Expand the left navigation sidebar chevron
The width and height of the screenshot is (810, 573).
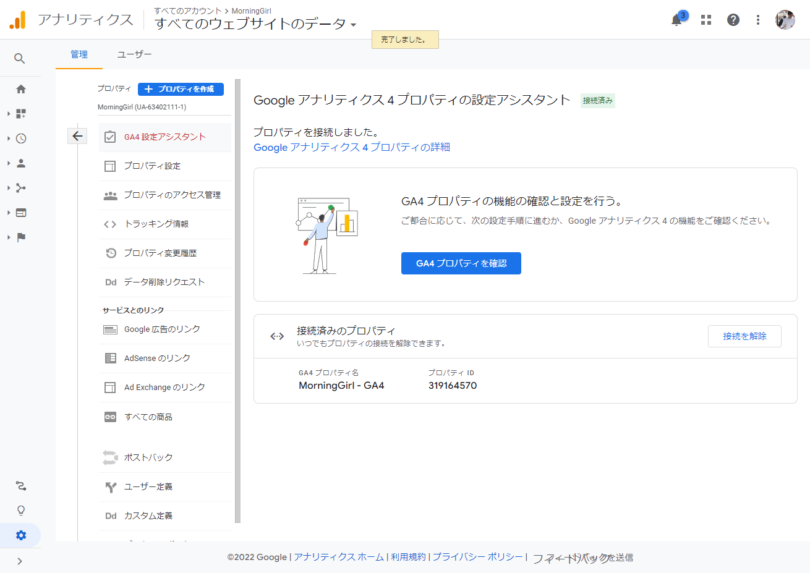pos(20,561)
